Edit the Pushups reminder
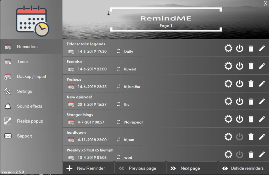269x175 pixels. 262,84
